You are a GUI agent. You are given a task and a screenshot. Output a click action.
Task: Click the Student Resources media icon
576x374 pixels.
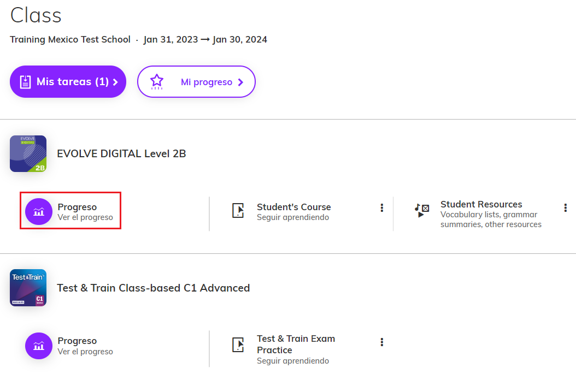point(421,211)
